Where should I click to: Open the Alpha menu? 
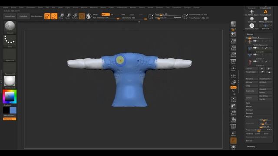click(x=6, y=8)
